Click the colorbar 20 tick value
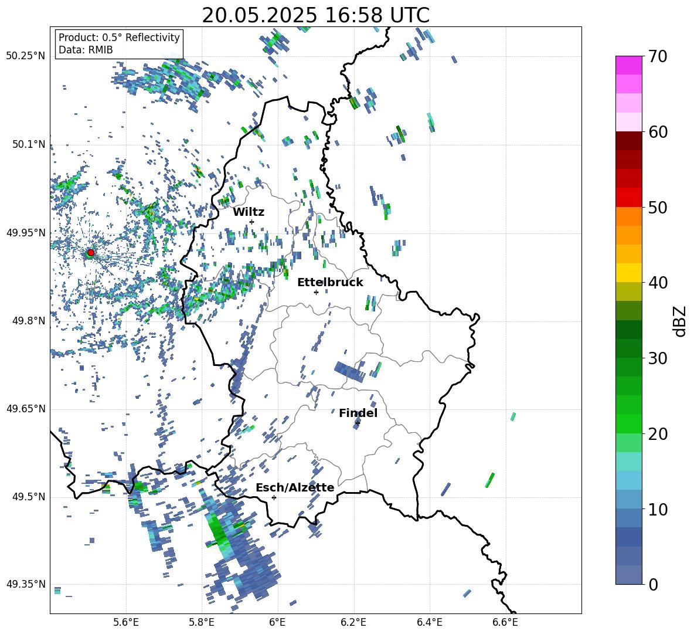 click(x=658, y=434)
